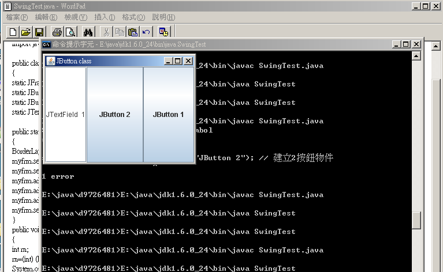443x272 pixels.
Task: Click the WordPad document icon in title bar
Action: (x=8, y=6)
